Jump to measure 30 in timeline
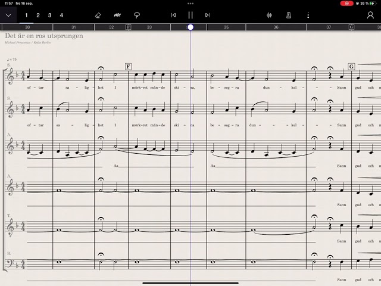Screen dimensions: 381x286 pyautogui.click(x=27, y=27)
